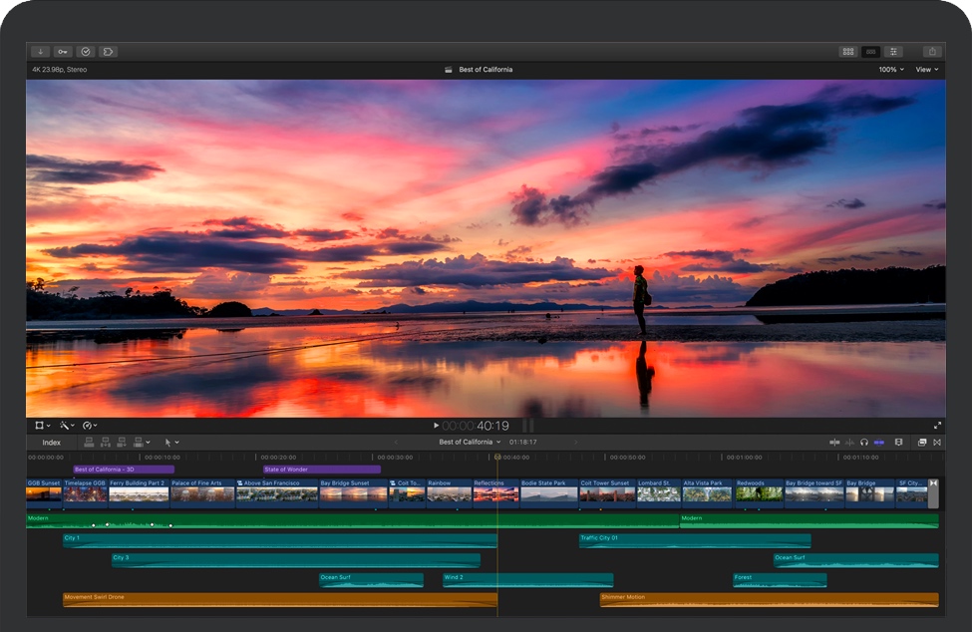Viewport: 972px width, 632px height.
Task: Click the Import Media arrow icon
Action: pyautogui.click(x=40, y=51)
